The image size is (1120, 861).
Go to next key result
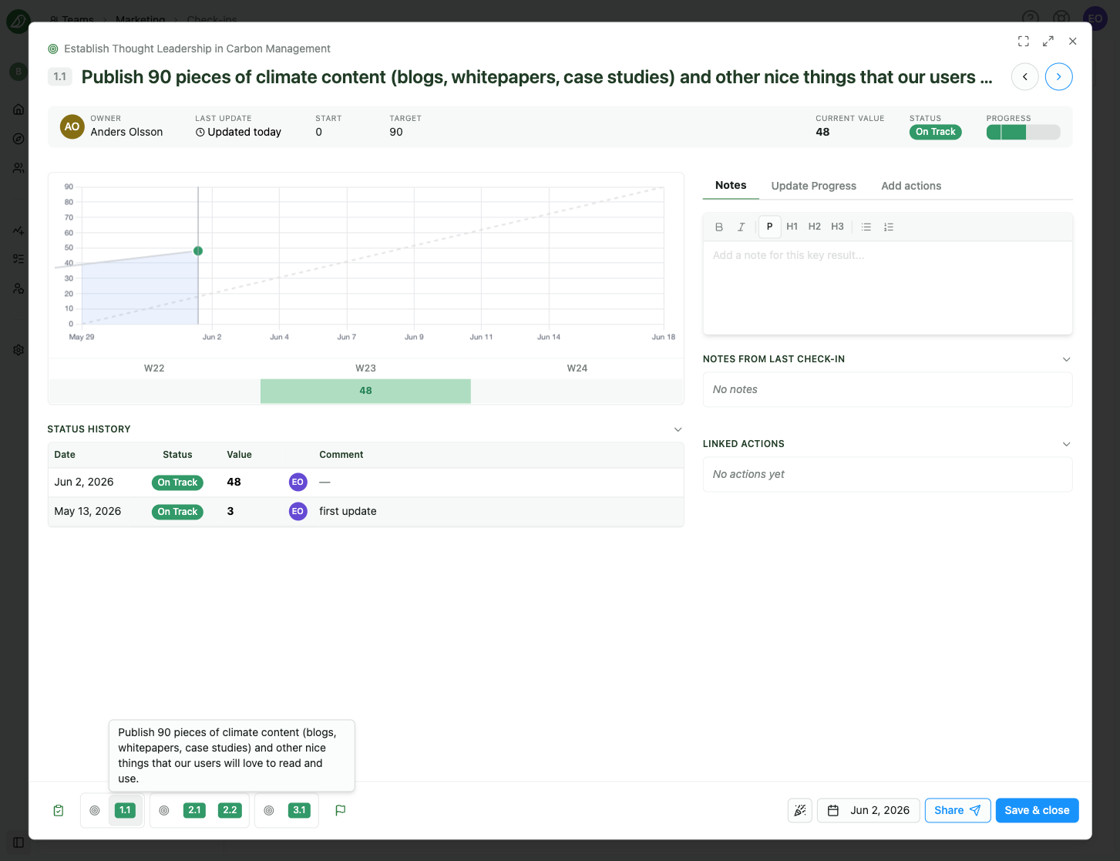point(1059,76)
